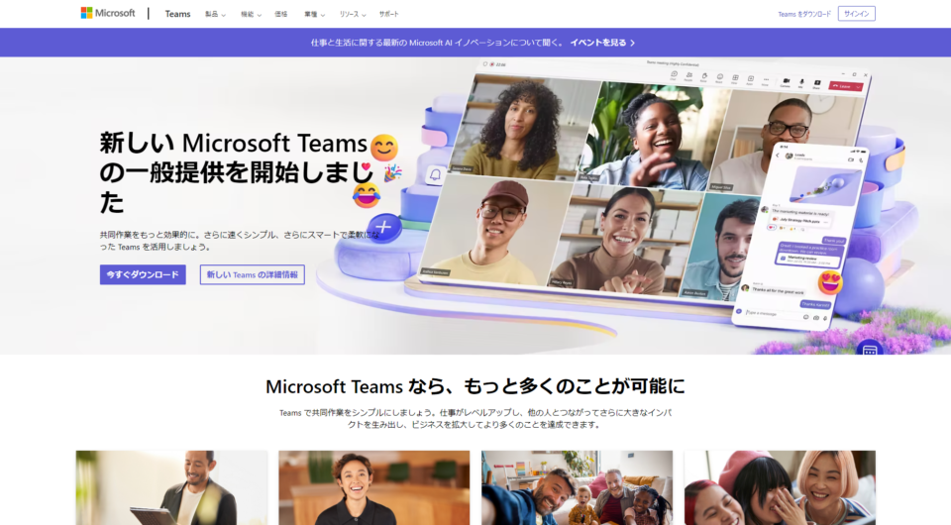Click the 今すぐダウンロード button

pos(143,274)
